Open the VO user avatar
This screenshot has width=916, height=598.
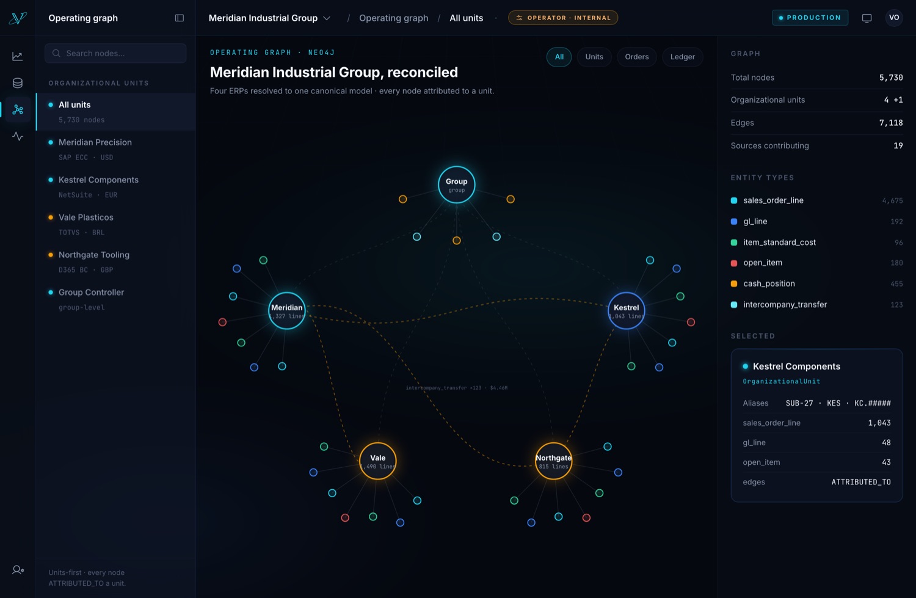894,18
